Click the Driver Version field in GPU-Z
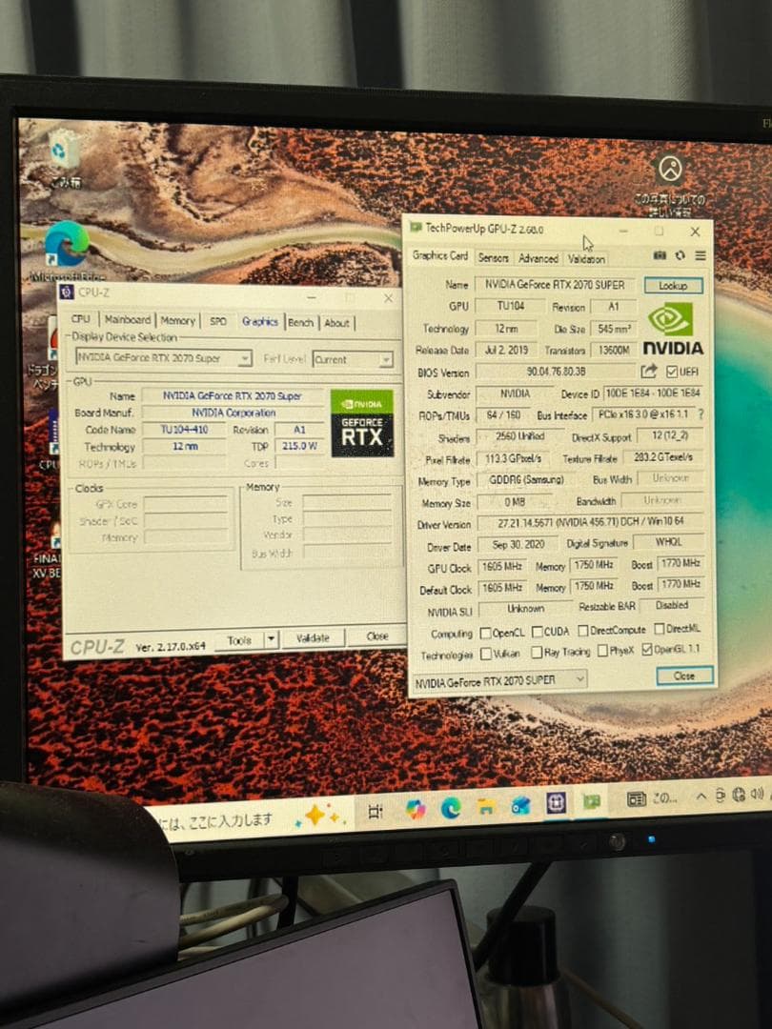The image size is (772, 1029). 591,522
